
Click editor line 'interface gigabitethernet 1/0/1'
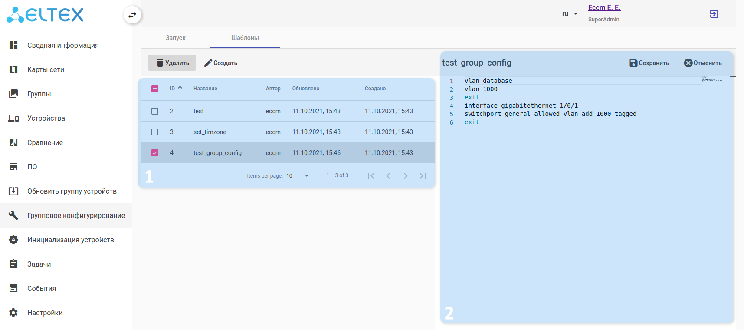pos(521,106)
